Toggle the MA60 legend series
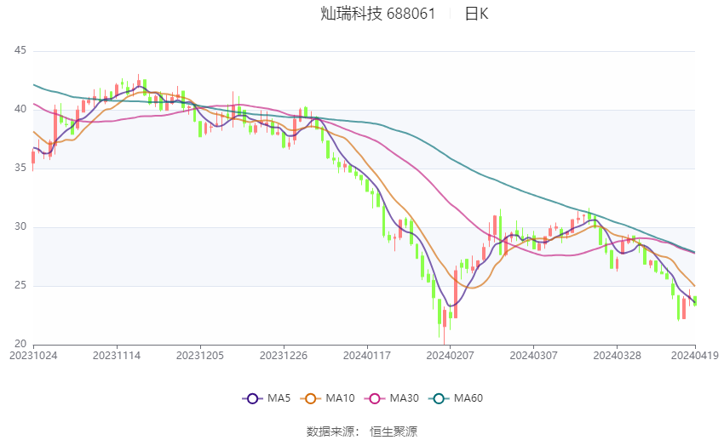 456,398
